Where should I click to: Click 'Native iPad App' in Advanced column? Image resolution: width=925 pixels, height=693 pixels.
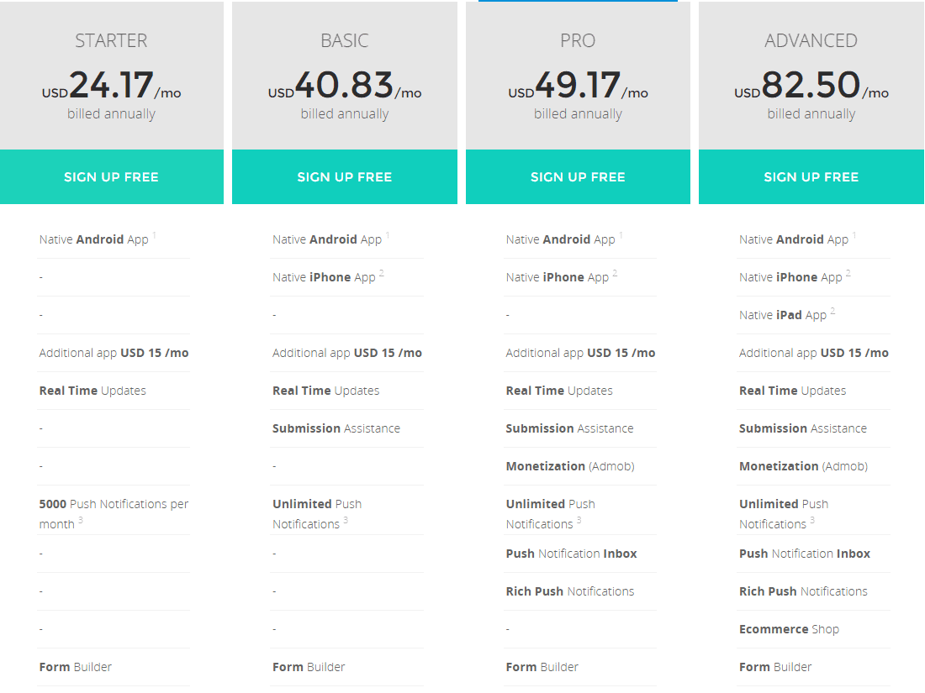coord(783,315)
